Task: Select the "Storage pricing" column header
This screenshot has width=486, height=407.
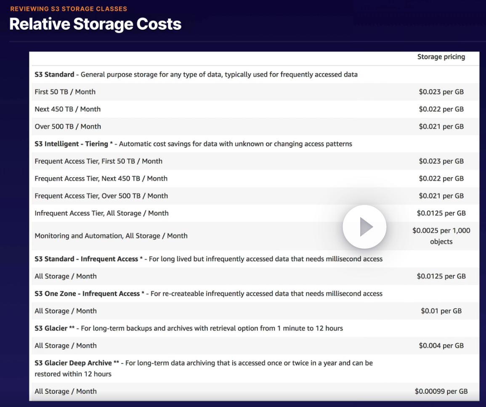Action: [x=441, y=57]
